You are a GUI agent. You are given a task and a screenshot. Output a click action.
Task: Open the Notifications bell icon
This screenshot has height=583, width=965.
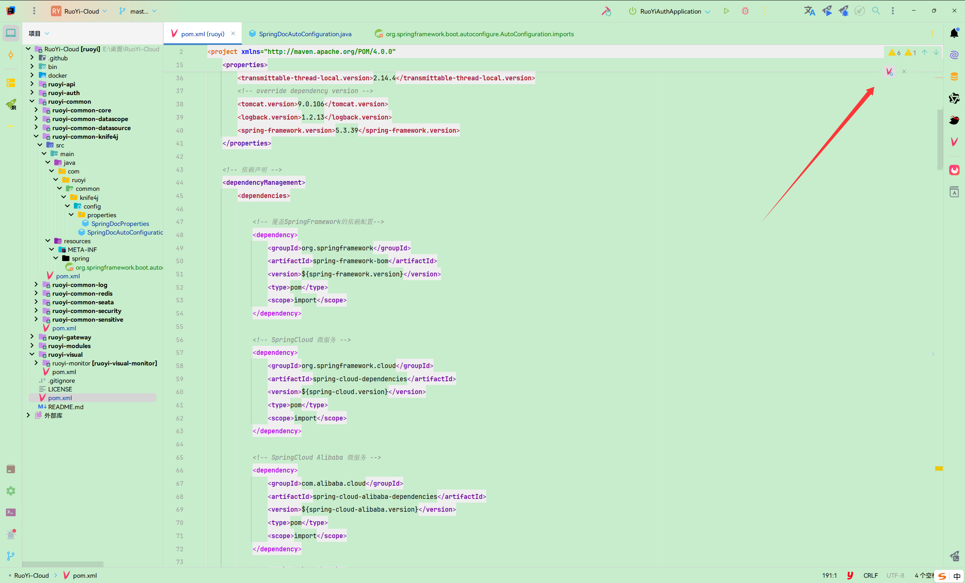click(x=954, y=33)
